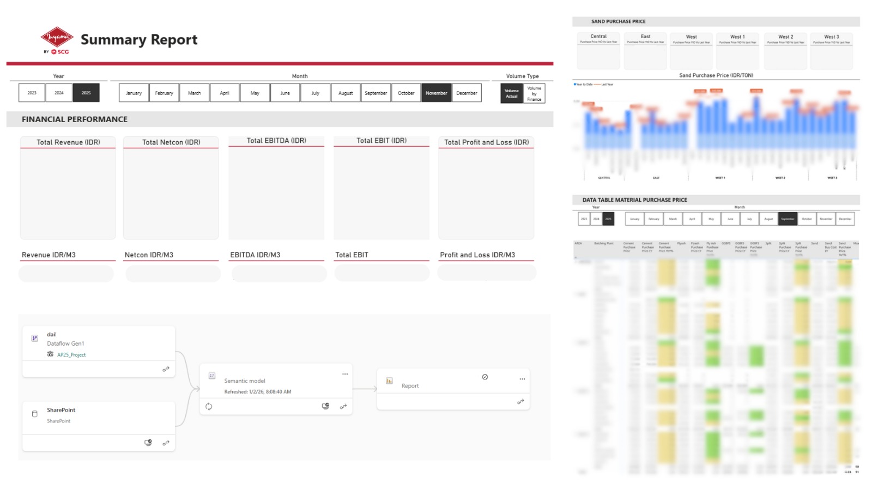Viewport: 872px width, 489px height.
Task: Select July in Summary Report month slicer
Action: (316, 93)
